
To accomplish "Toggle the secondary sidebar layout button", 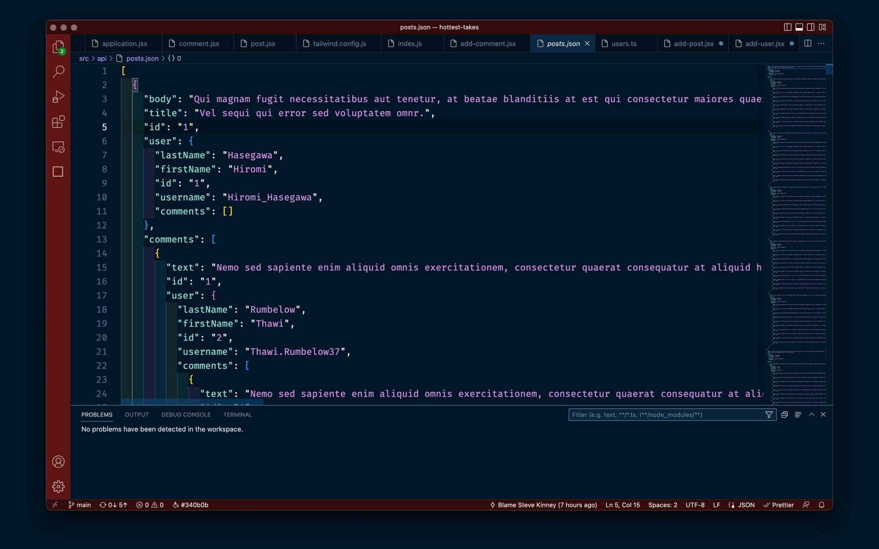I will click(x=810, y=27).
